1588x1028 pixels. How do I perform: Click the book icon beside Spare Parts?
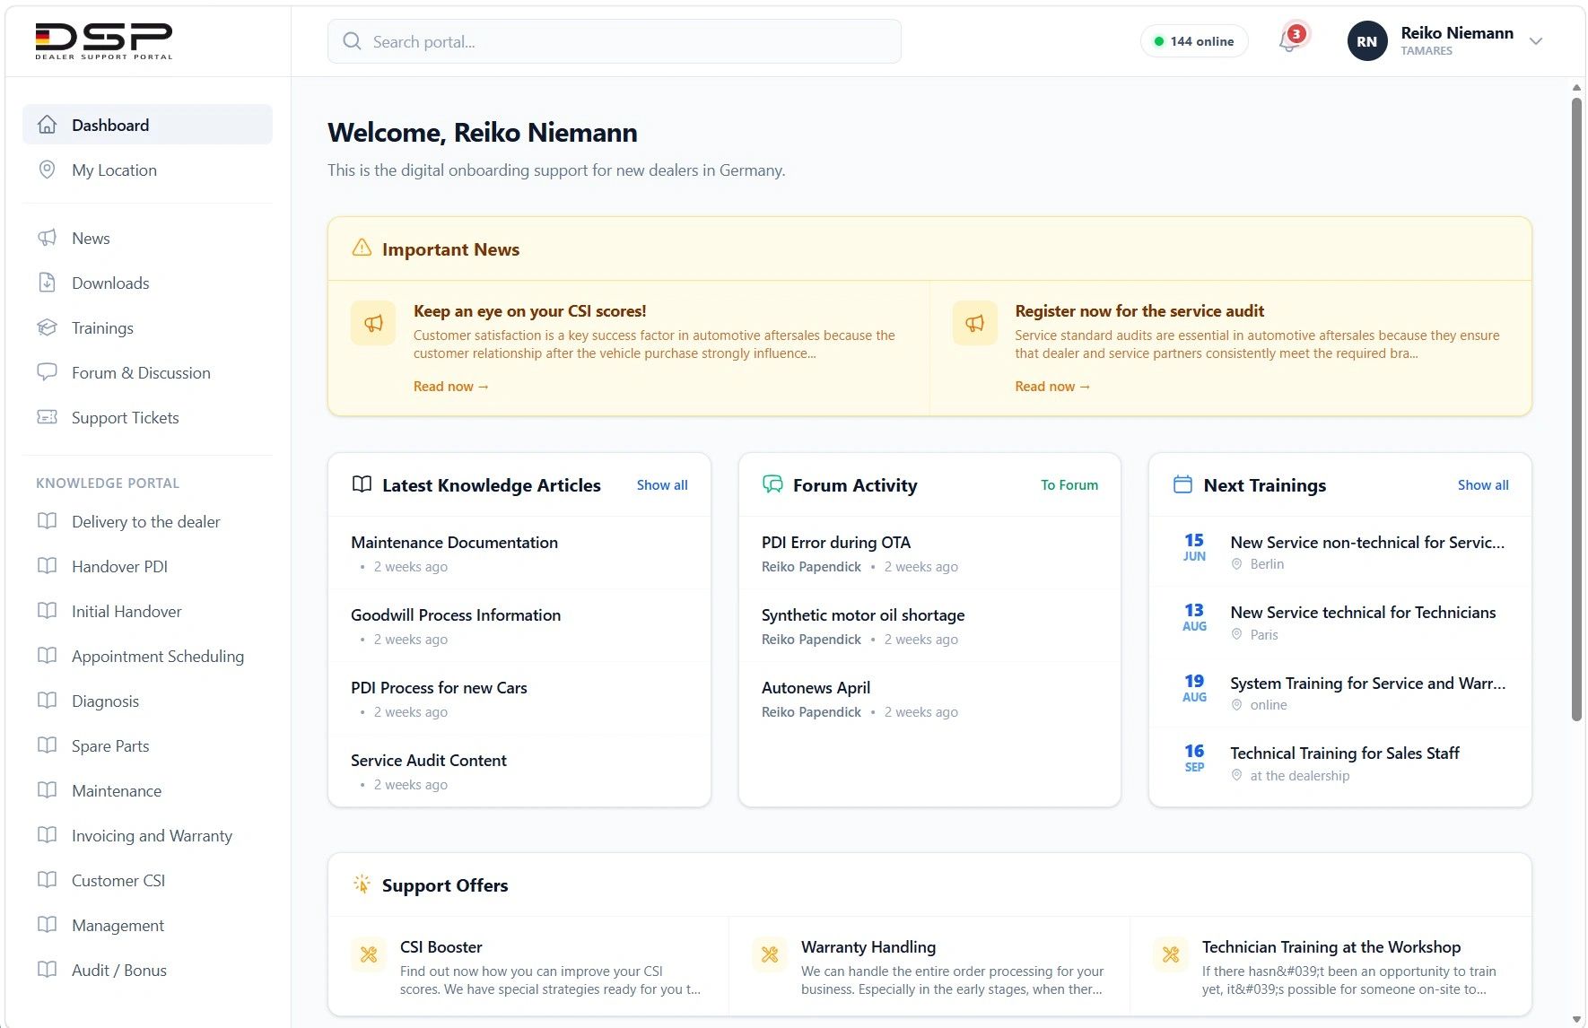pyautogui.click(x=48, y=745)
